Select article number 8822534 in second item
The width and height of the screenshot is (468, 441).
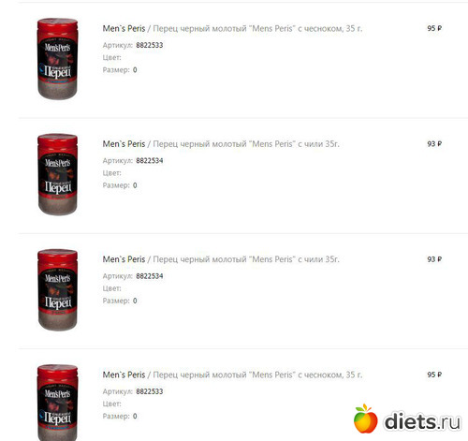pos(150,161)
